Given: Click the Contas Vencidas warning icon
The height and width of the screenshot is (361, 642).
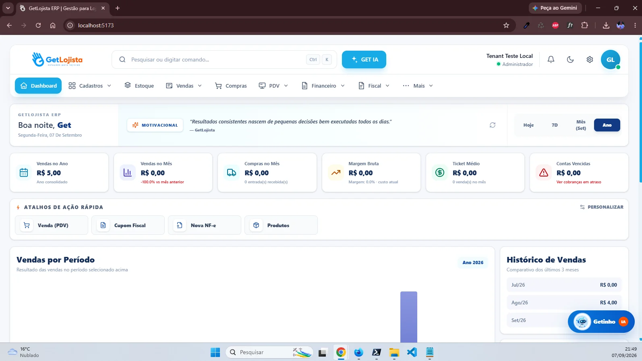Looking at the screenshot, I should (544, 172).
